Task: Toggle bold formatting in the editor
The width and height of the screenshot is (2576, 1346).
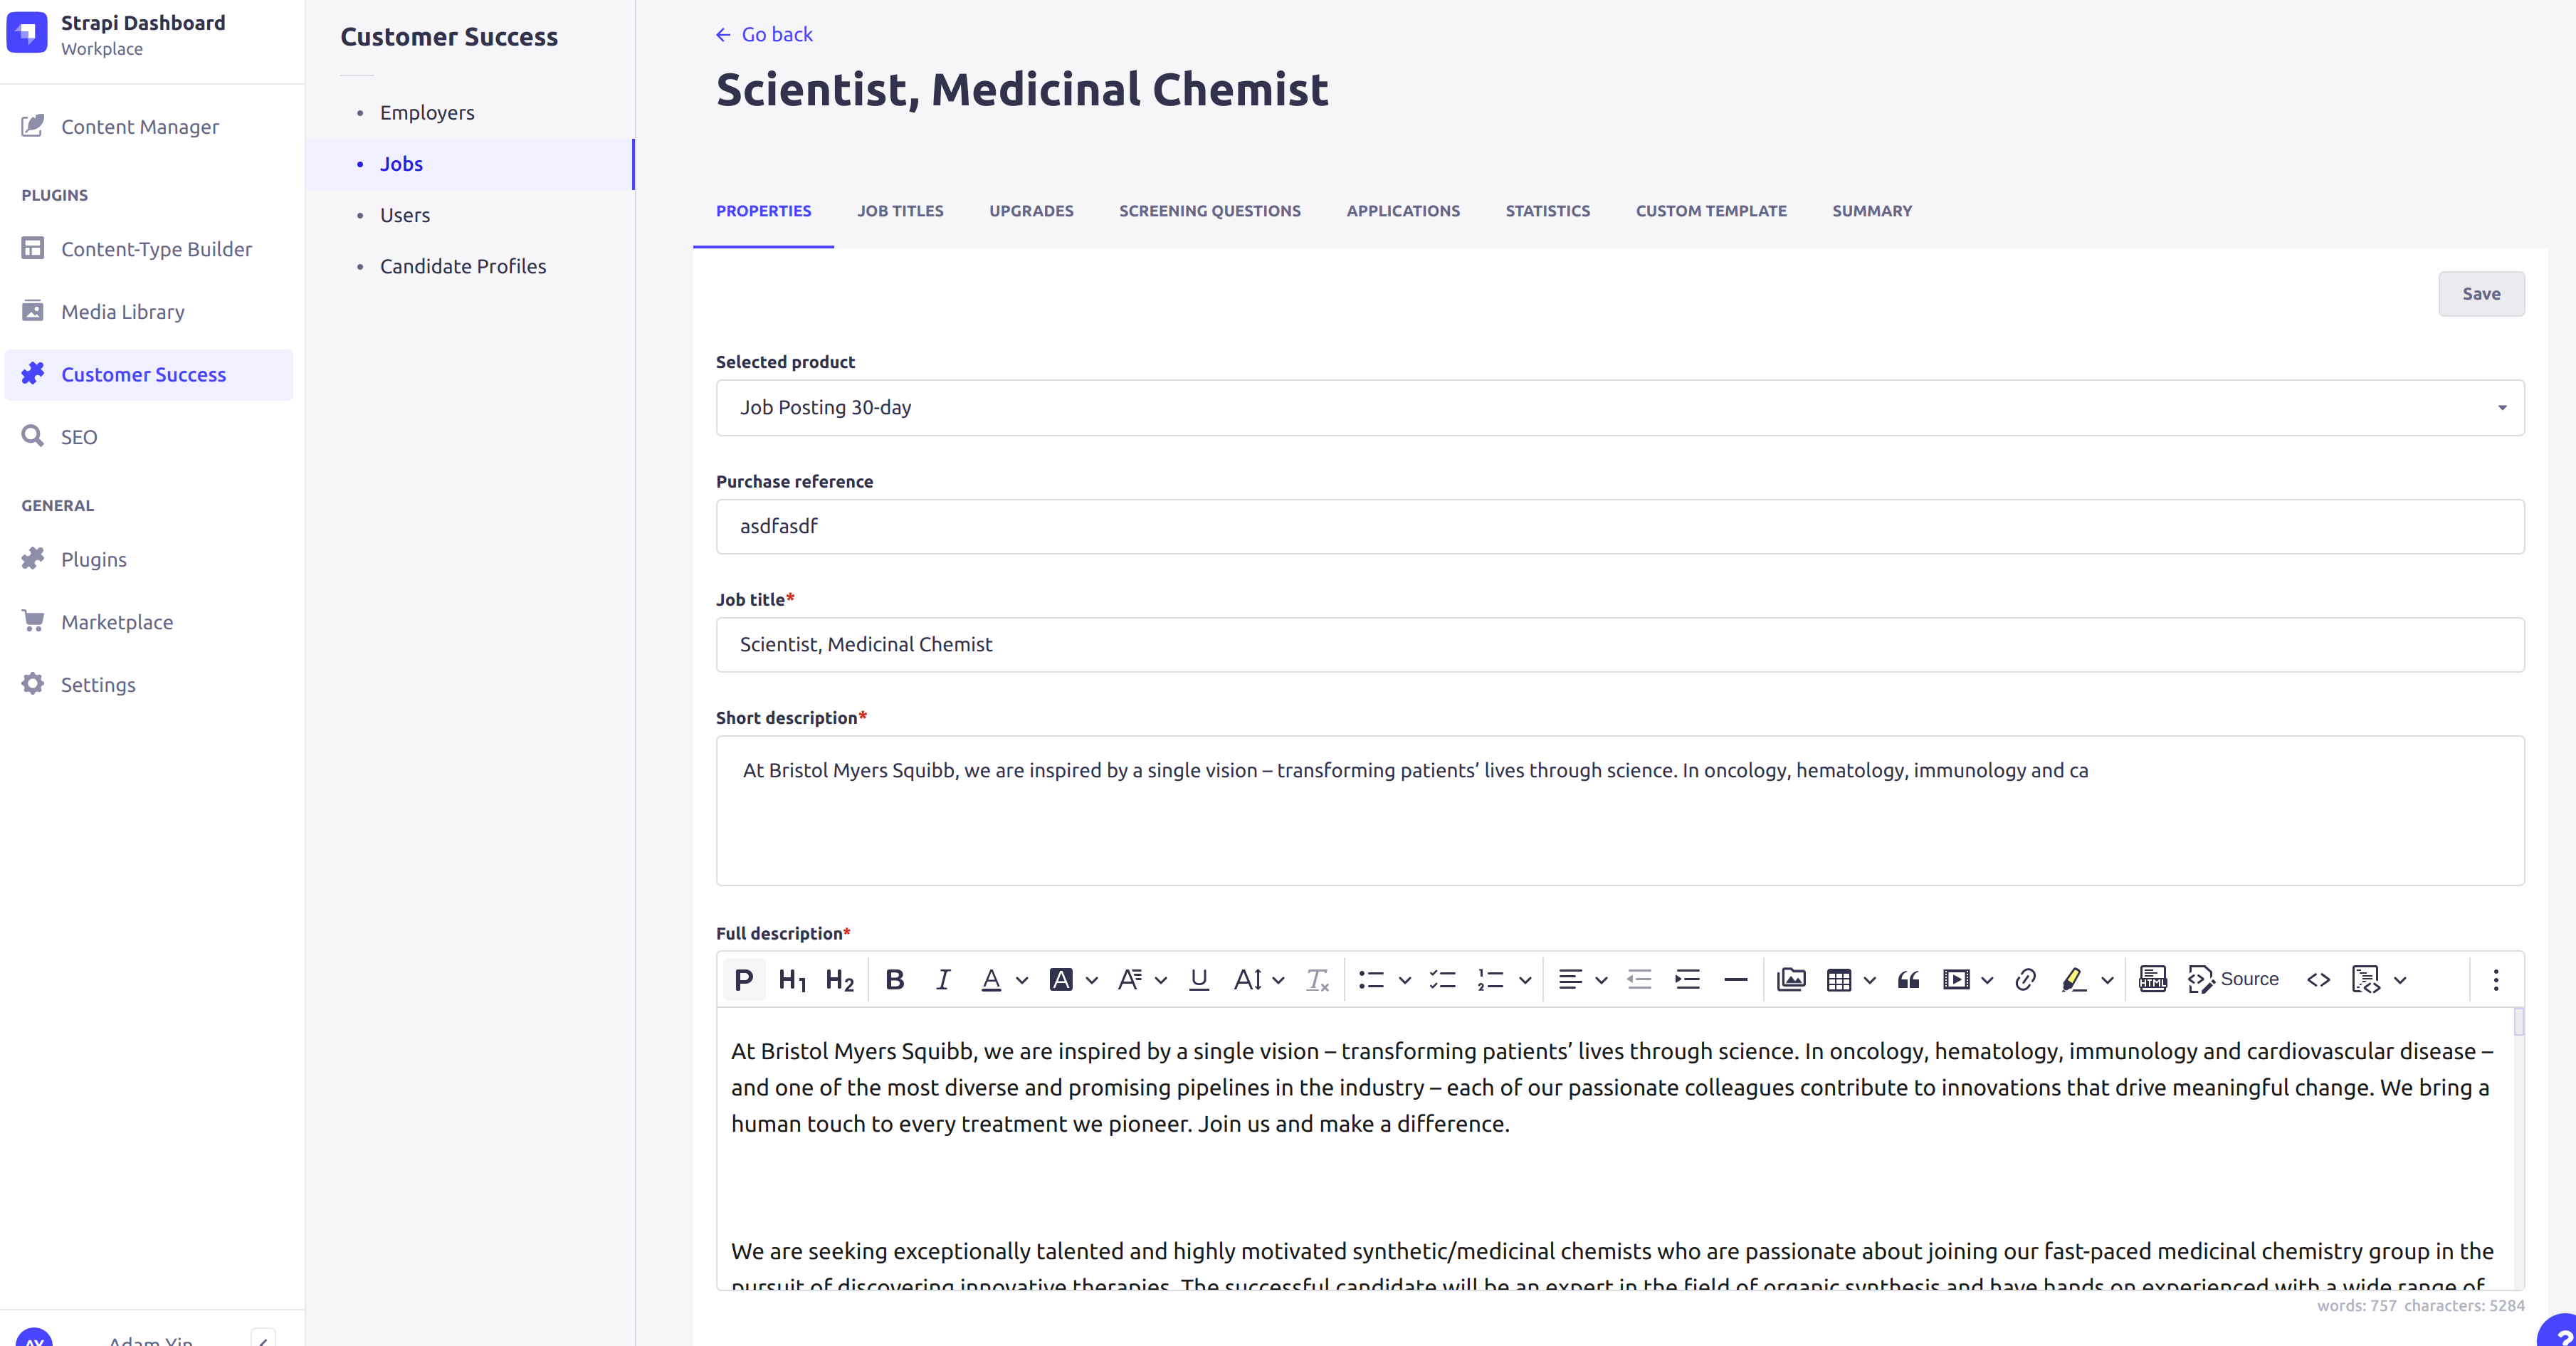Action: tap(895, 979)
